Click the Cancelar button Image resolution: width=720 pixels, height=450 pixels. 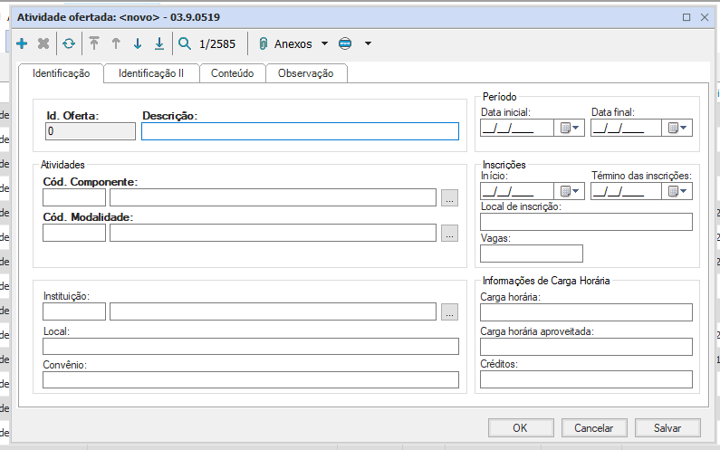click(594, 427)
